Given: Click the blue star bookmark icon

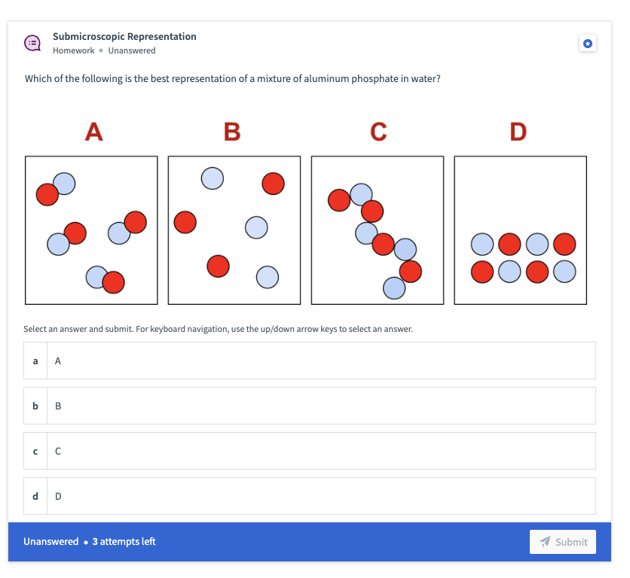Looking at the screenshot, I should (587, 44).
